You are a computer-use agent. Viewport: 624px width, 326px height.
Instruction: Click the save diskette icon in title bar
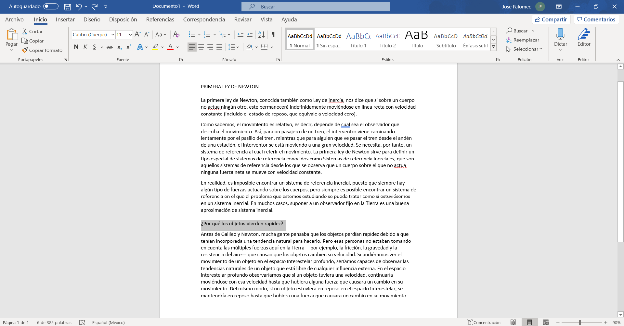(x=67, y=6)
